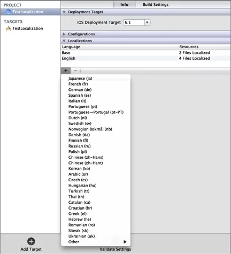Choose Hebrew (he) from the language menu
Screen dimensions: 231x254
[x=96, y=219]
